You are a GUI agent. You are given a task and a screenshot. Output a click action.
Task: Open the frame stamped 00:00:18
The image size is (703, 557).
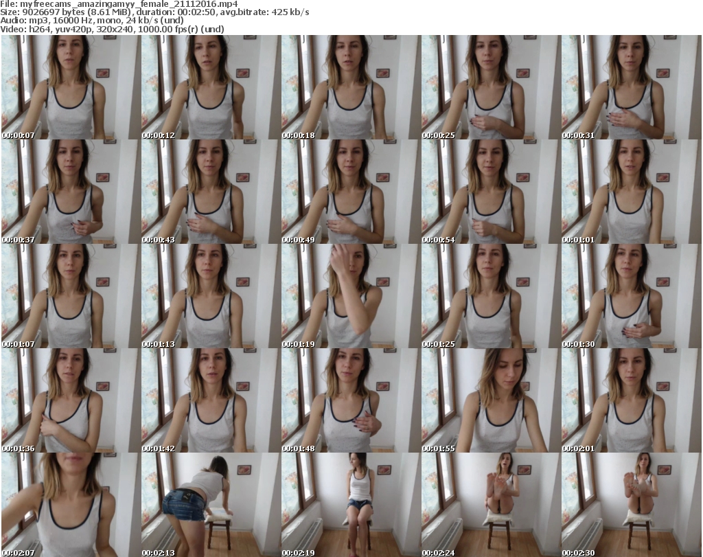(x=350, y=87)
